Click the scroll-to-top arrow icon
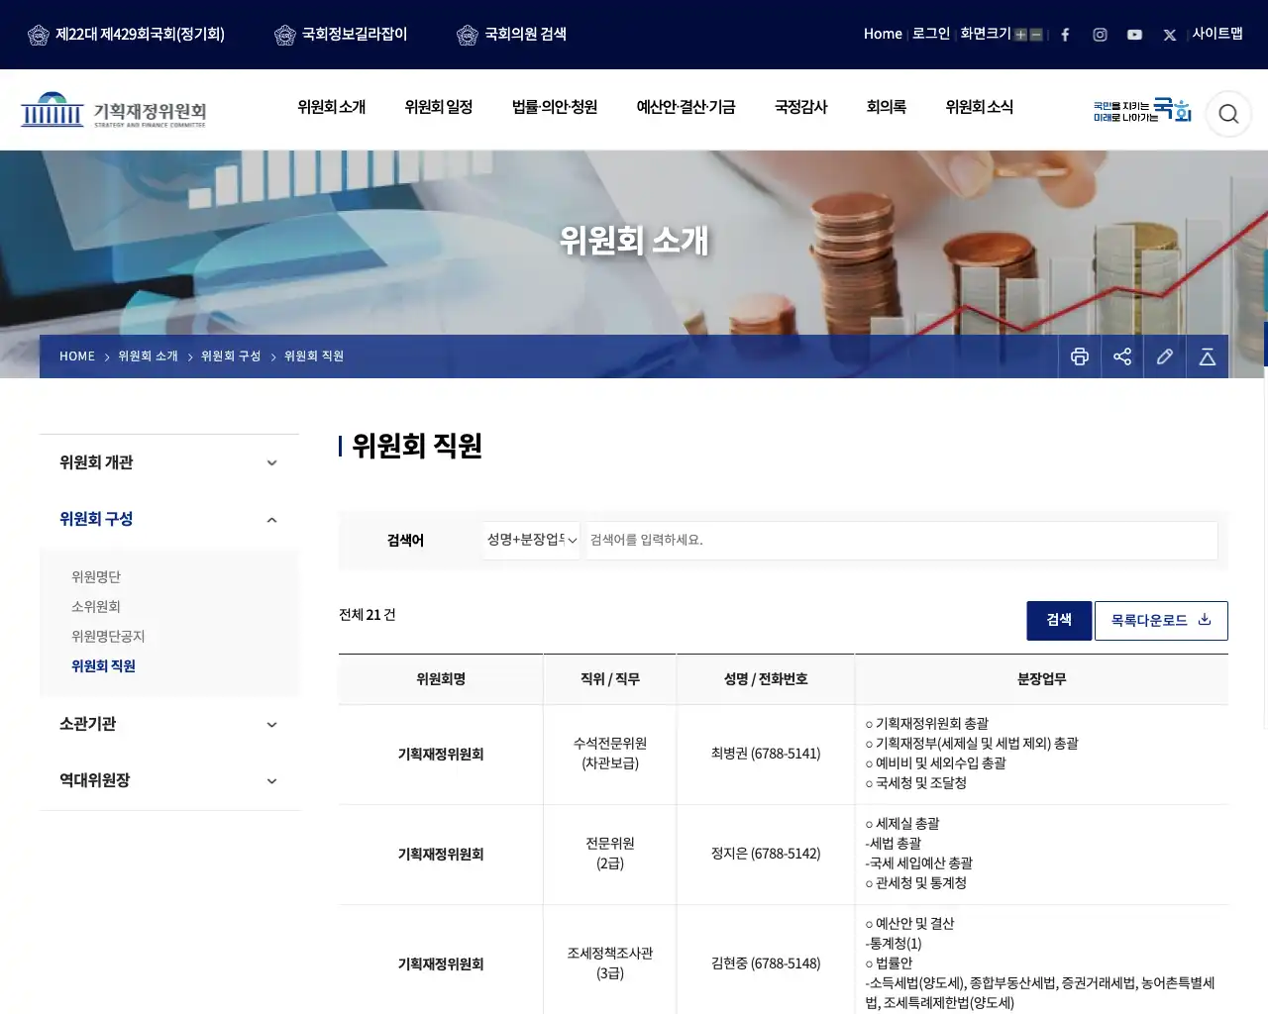Screen dimensions: 1268x1014 tap(1208, 356)
